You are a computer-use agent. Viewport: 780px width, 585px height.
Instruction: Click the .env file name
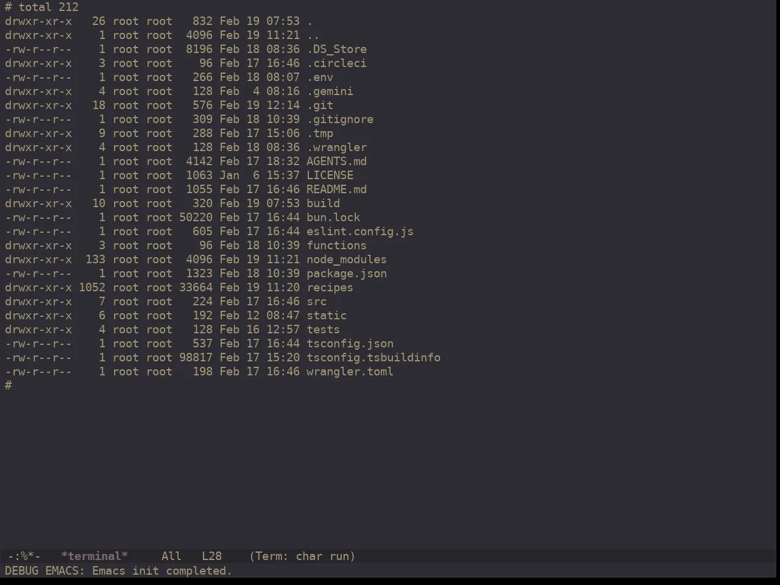coord(320,77)
